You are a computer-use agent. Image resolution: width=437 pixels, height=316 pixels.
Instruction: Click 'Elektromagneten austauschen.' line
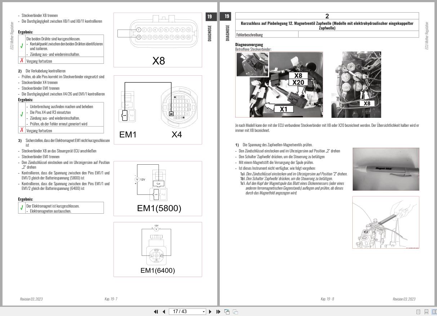tap(50, 211)
